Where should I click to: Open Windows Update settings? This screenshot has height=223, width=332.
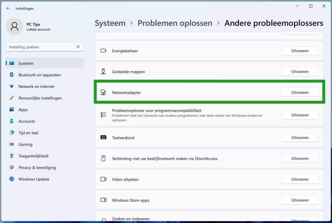(x=45, y=179)
